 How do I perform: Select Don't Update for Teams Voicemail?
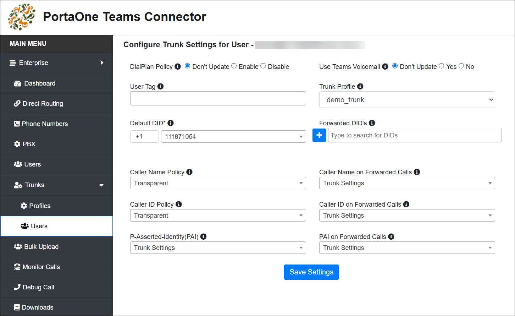point(395,66)
